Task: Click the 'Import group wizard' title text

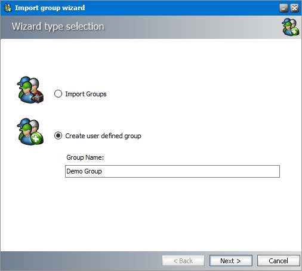Action: (x=50, y=8)
